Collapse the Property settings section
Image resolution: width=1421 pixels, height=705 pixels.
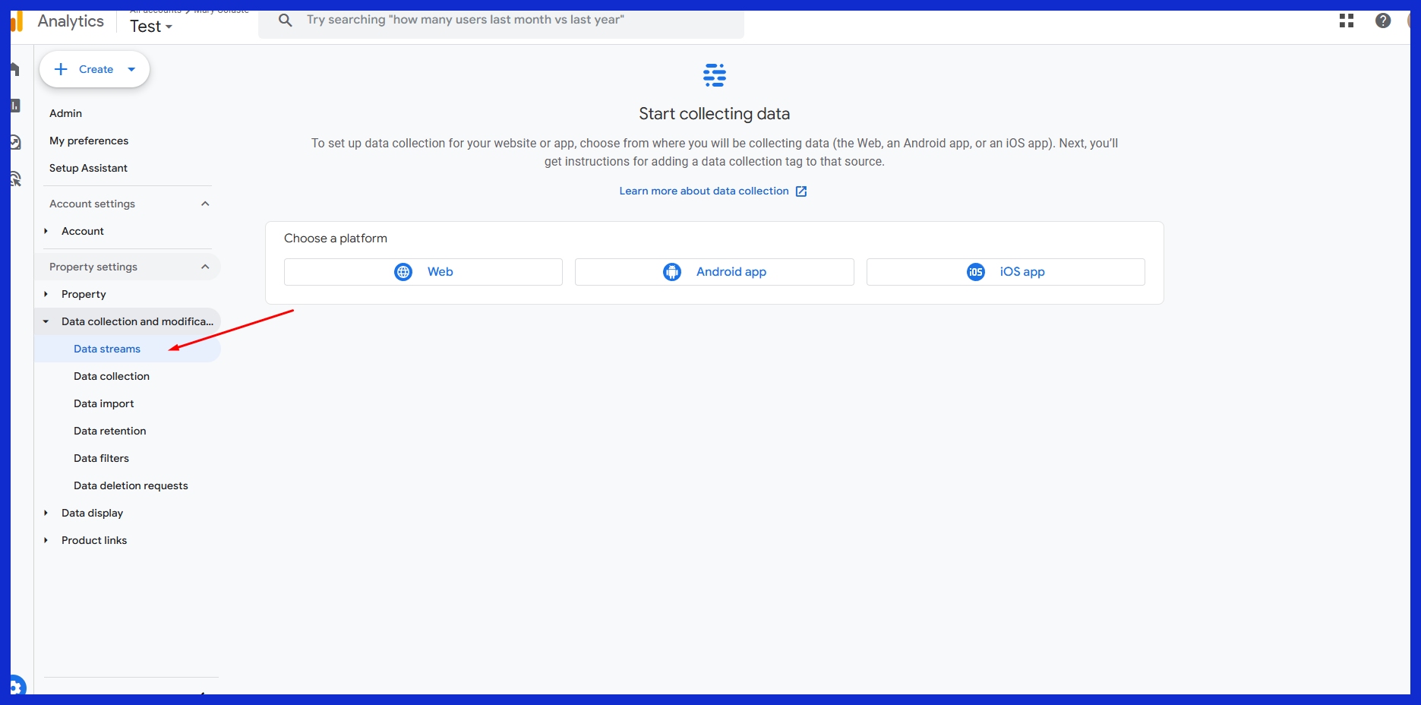(205, 267)
